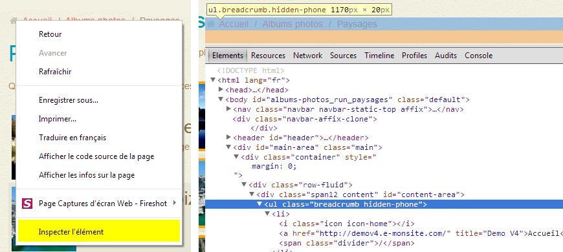
Task: Open the Resources tab
Action: coord(268,55)
